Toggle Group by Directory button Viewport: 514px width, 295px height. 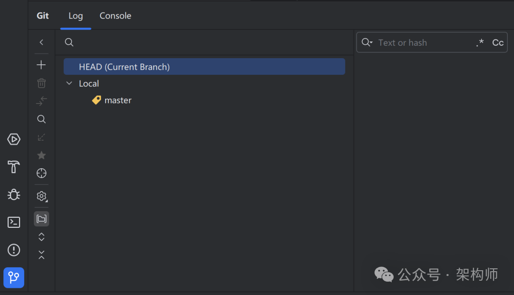click(x=41, y=219)
